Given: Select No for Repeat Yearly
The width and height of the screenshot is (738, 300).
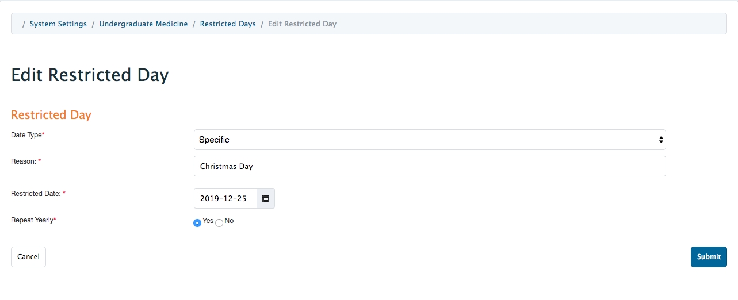Looking at the screenshot, I should (x=219, y=223).
